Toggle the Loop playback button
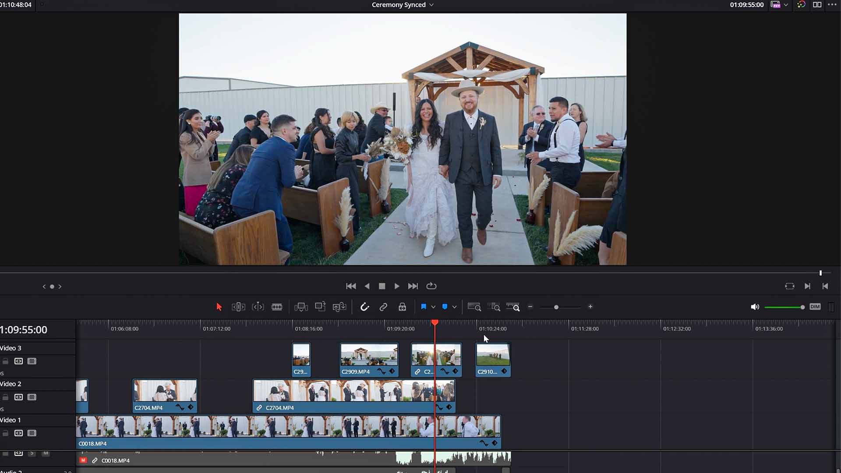 (431, 286)
